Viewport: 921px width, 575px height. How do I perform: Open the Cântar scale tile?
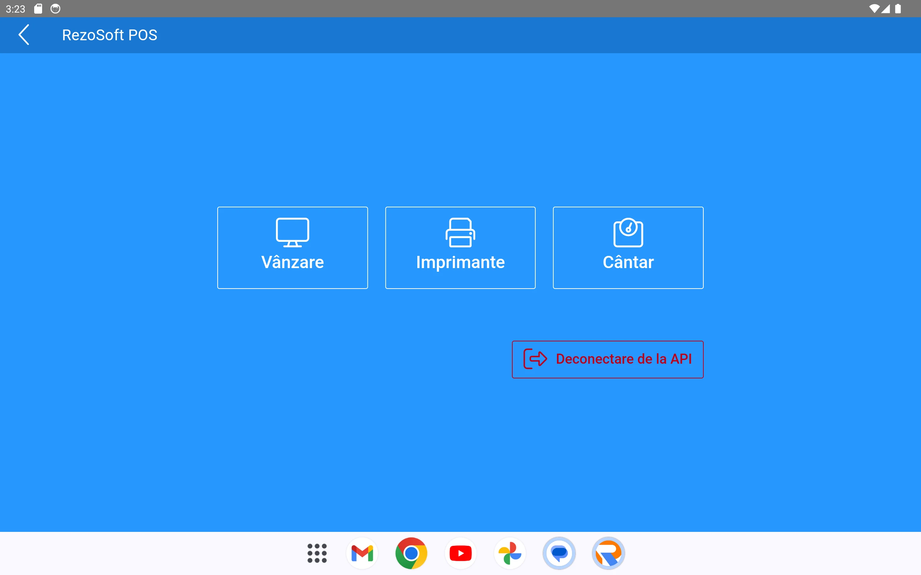click(628, 248)
